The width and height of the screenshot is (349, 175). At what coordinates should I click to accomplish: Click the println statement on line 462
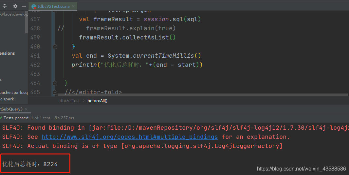click(x=137, y=65)
